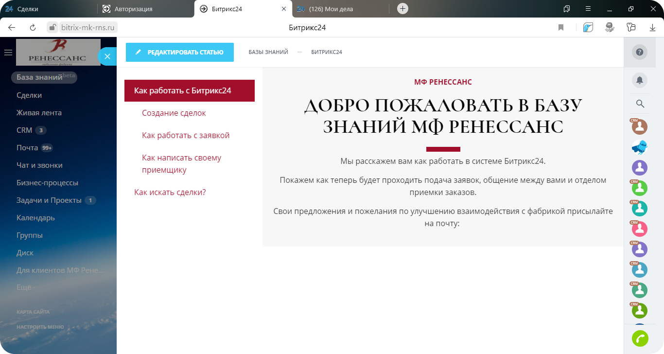
Task: Open chat with blue bird avatar
Action: (639, 147)
